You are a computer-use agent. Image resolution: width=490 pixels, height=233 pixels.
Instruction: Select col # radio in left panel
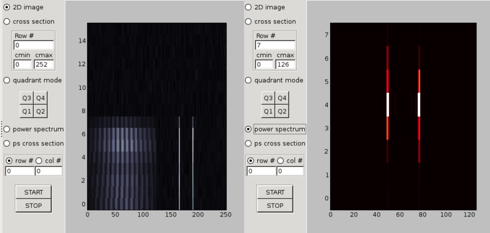pyautogui.click(x=39, y=161)
